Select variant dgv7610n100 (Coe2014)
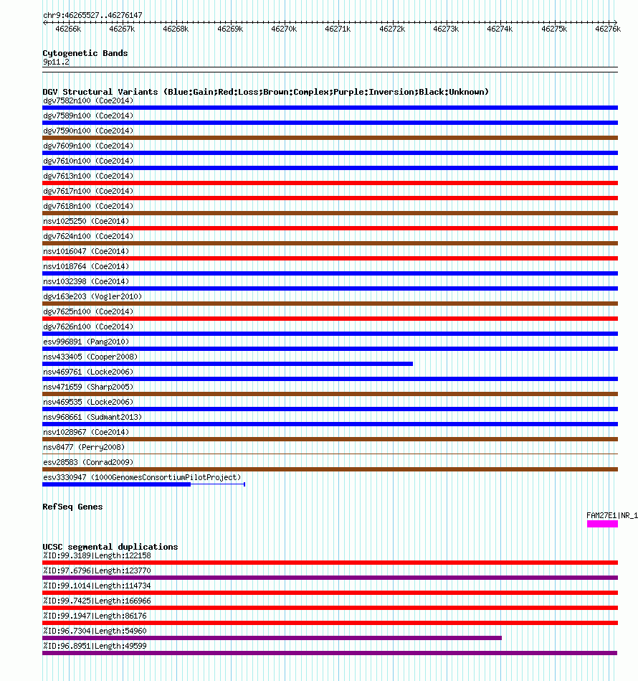Screen dimensions: 638x681 pyautogui.click(x=88, y=161)
